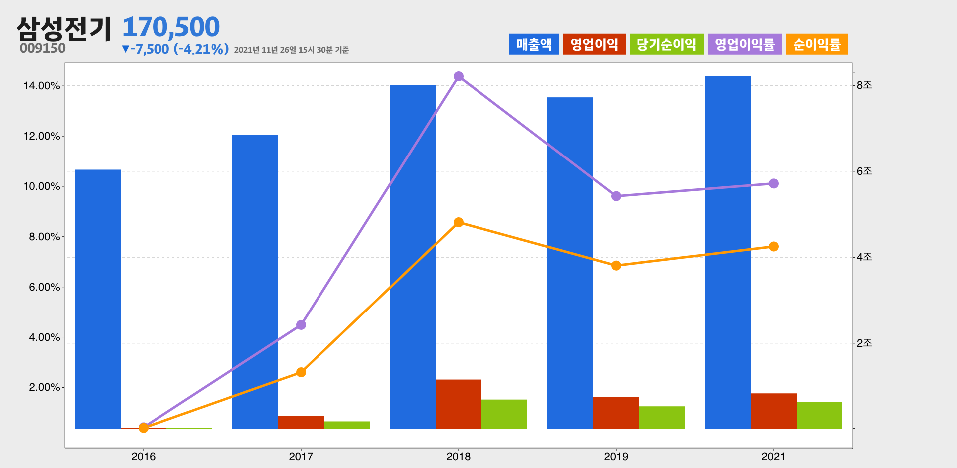
Task: Click the 4.00% left axis label
Action: coord(44,337)
